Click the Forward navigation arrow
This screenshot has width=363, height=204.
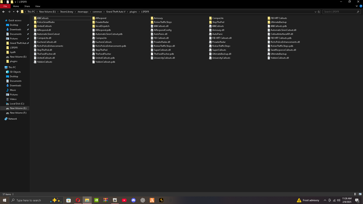coord(9,12)
